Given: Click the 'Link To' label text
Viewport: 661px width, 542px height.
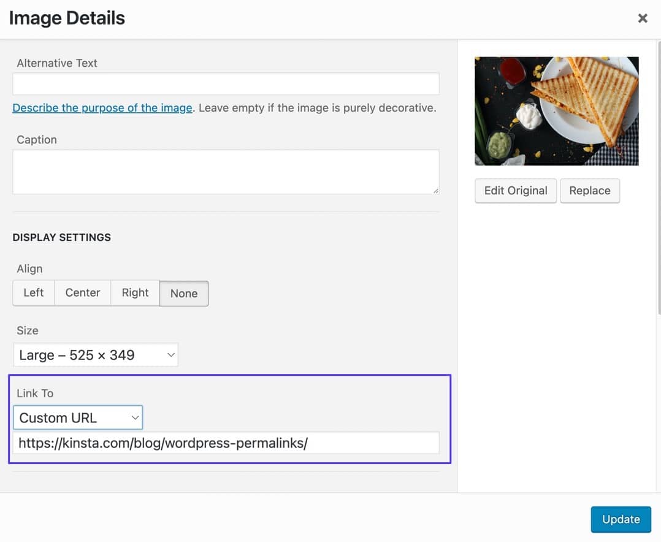Looking at the screenshot, I should (x=36, y=393).
